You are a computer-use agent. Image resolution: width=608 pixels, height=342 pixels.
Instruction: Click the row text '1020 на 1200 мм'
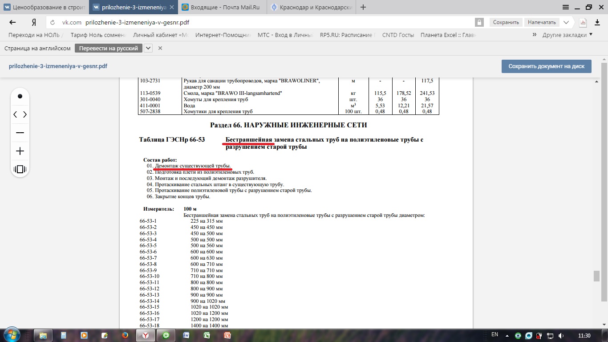[209, 313]
